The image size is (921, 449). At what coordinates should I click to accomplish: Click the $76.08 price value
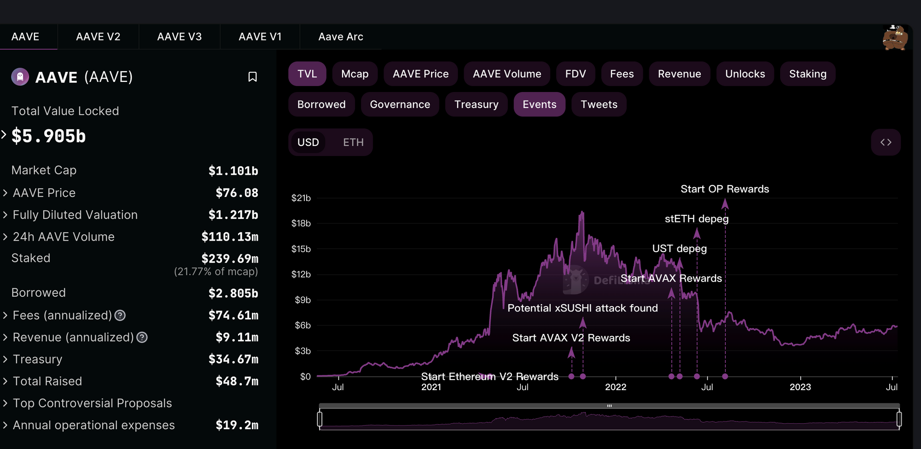[237, 193]
